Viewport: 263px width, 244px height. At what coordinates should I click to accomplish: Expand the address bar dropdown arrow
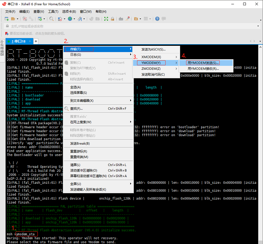pyautogui.click(x=258, y=26)
